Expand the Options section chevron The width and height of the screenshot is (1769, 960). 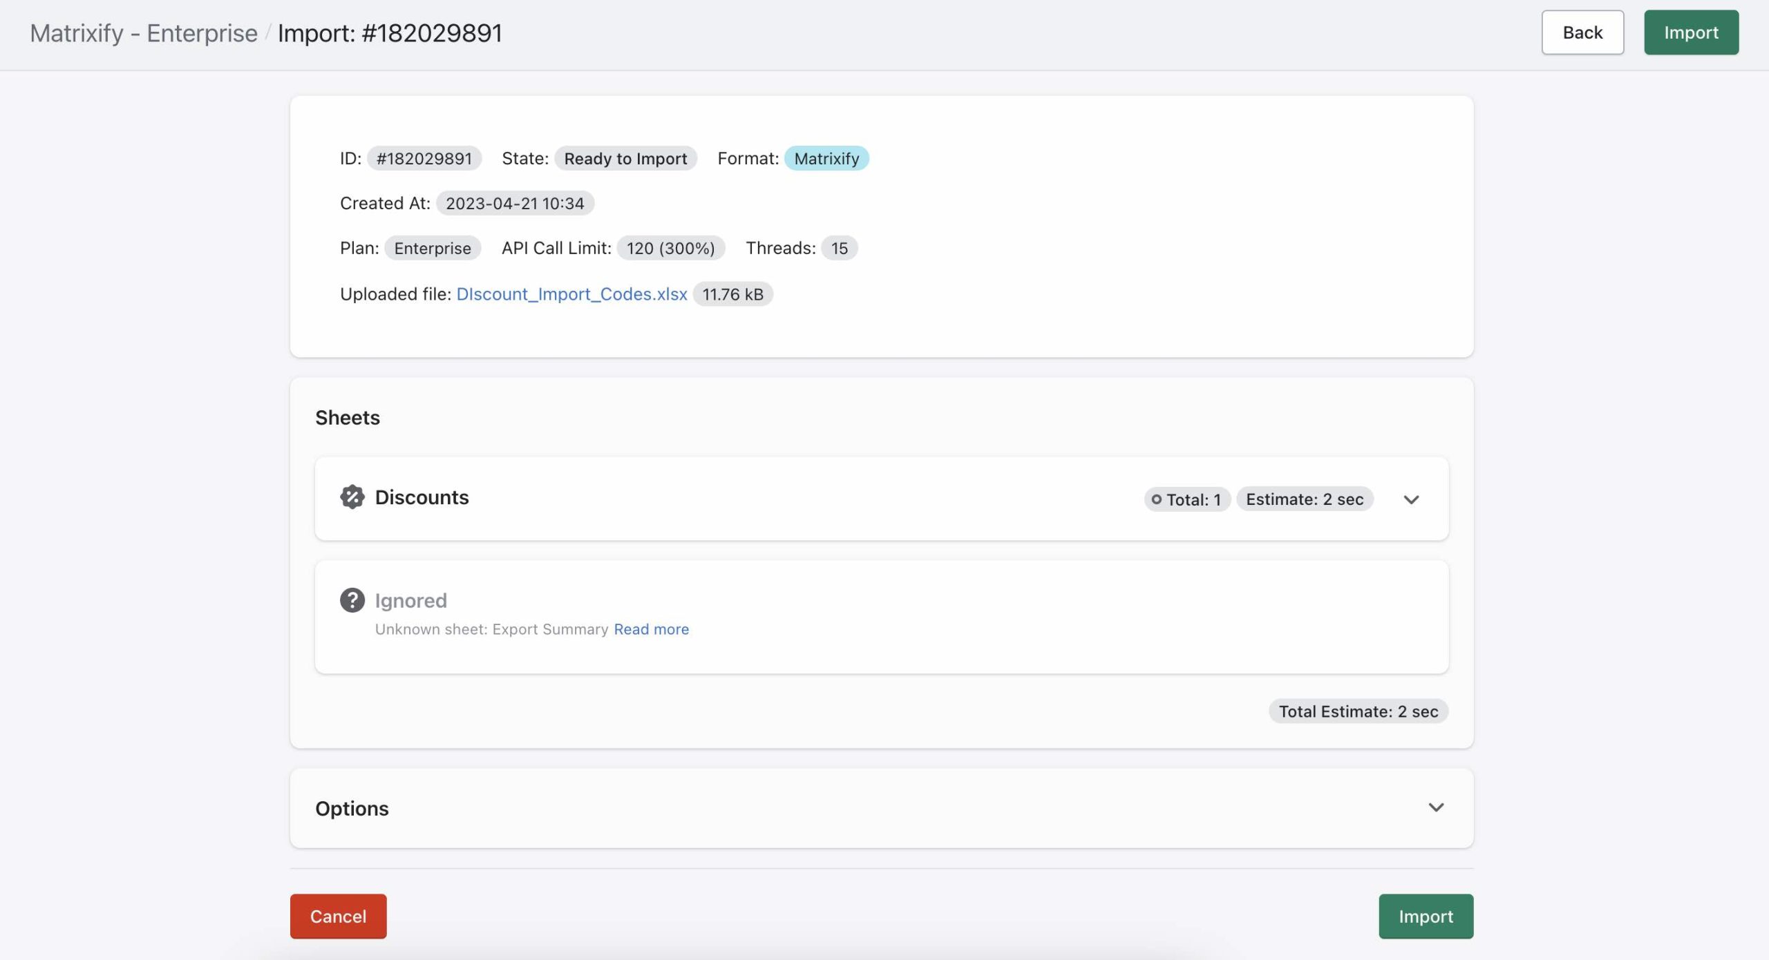pos(1436,807)
